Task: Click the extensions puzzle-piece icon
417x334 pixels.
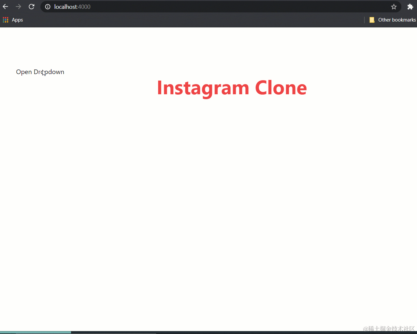Action: tap(410, 7)
